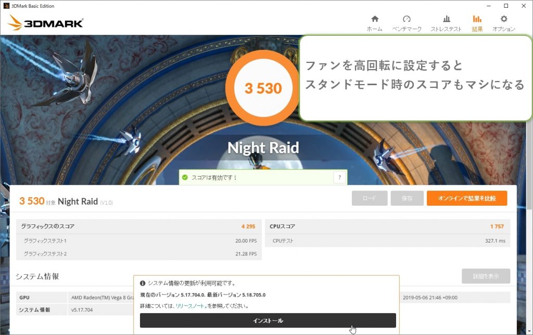Screen dimensions: 533x335
Task: Click the Save (保存) button
Action: (407, 198)
